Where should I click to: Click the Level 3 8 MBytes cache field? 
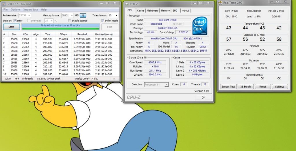197,74
